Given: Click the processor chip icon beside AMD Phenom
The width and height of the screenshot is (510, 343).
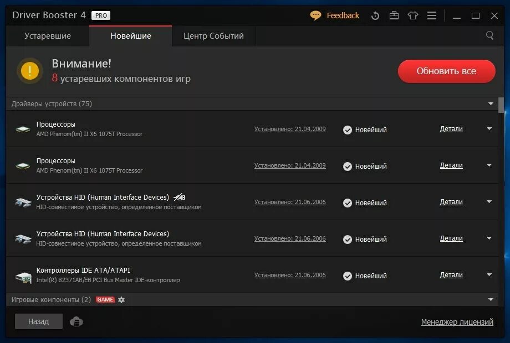Looking at the screenshot, I should coord(23,128).
